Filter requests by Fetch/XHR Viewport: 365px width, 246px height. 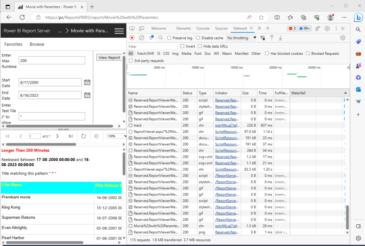coord(145,53)
